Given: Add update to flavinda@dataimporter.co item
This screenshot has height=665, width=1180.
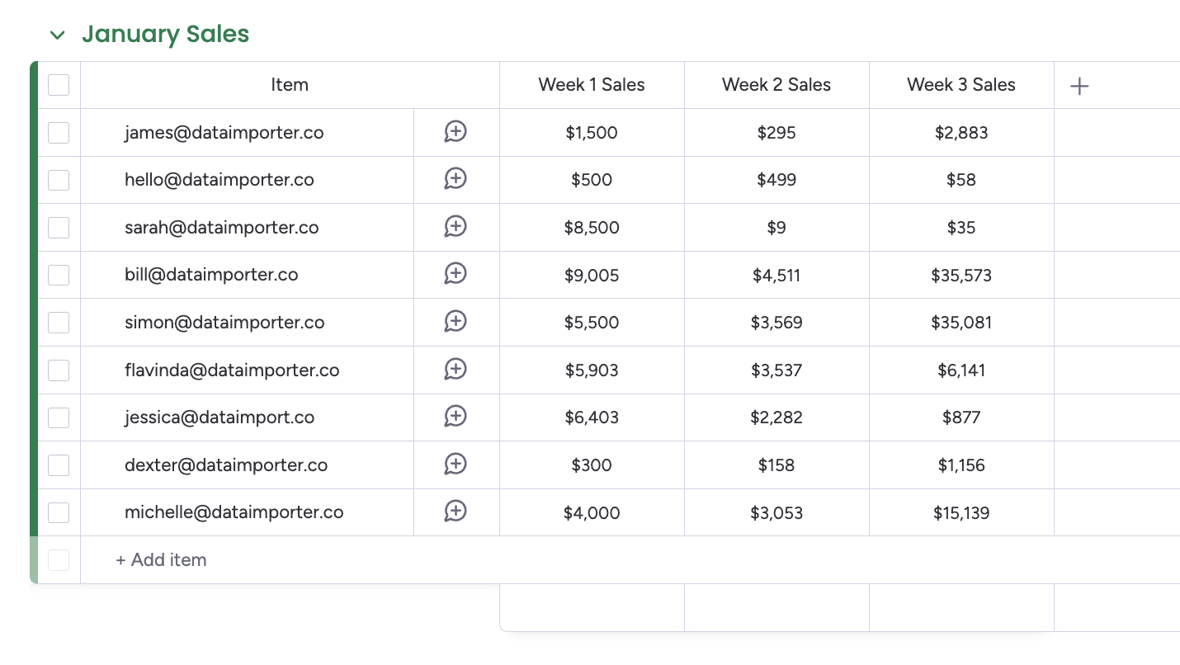Looking at the screenshot, I should pyautogui.click(x=455, y=370).
